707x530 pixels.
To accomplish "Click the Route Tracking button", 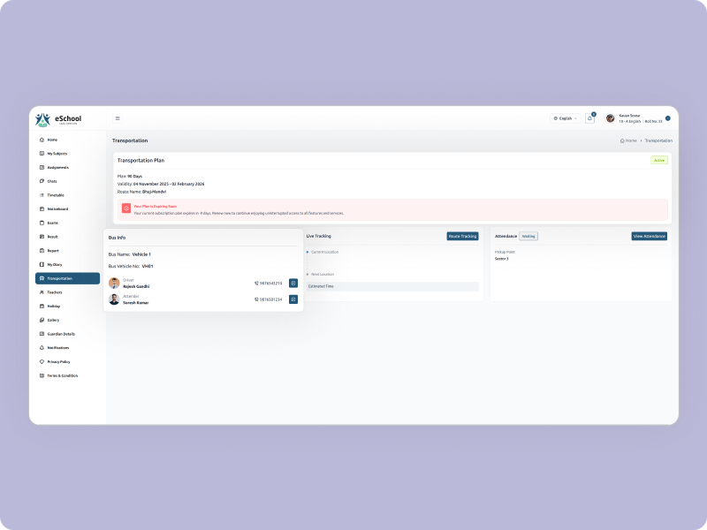I will 462,237.
